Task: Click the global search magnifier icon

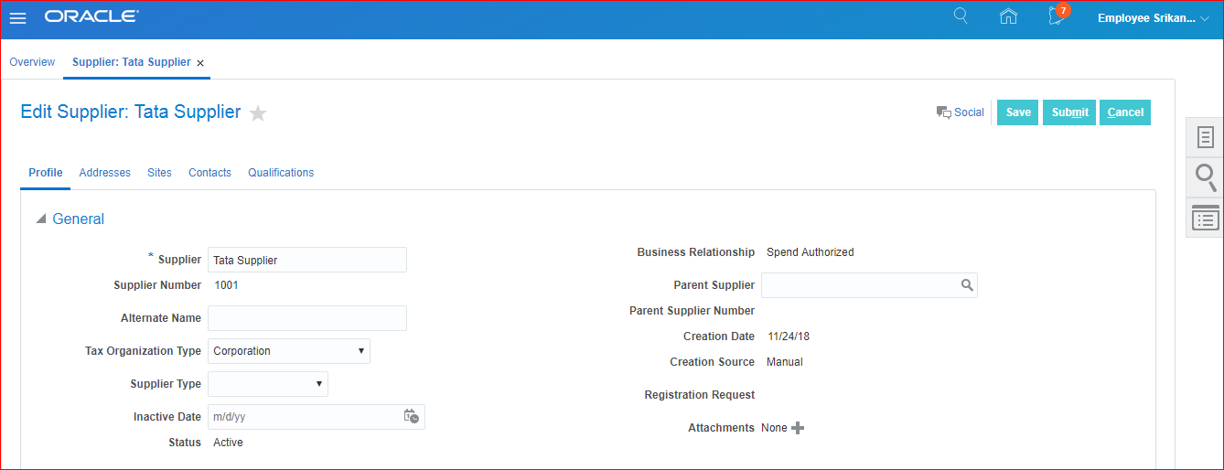Action: coord(961,16)
